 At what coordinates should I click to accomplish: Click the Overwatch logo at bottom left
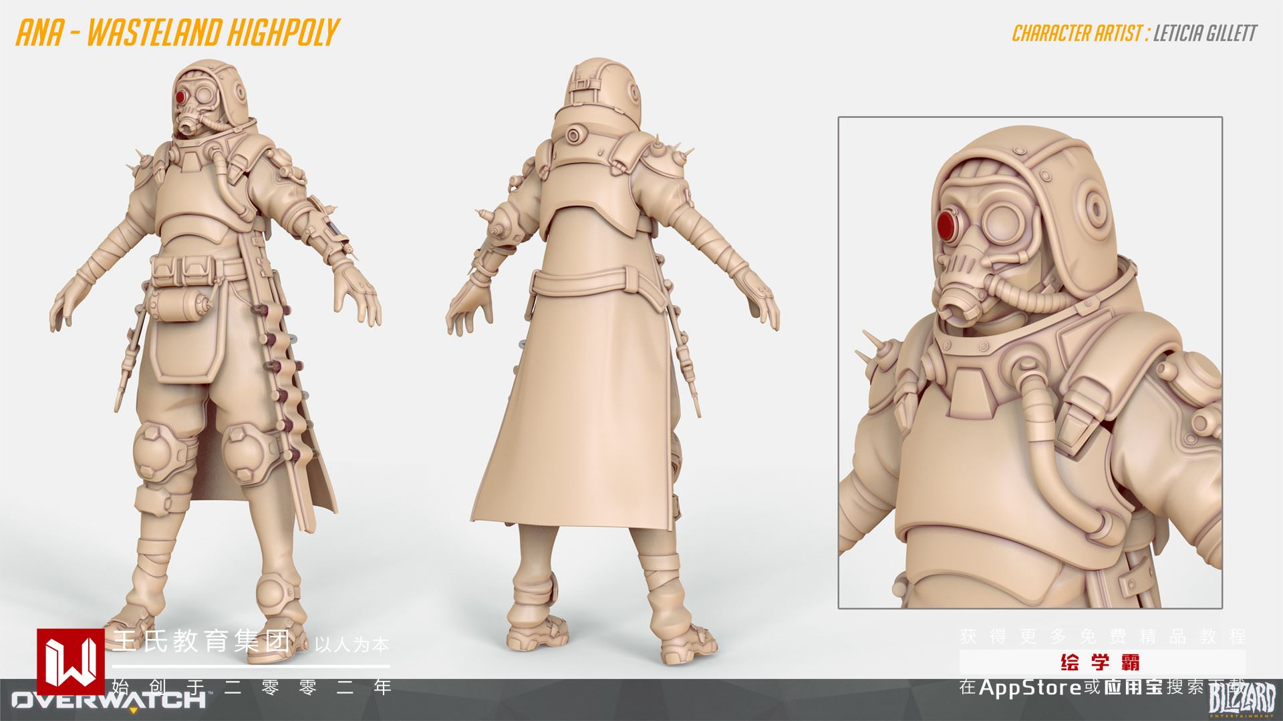110,701
